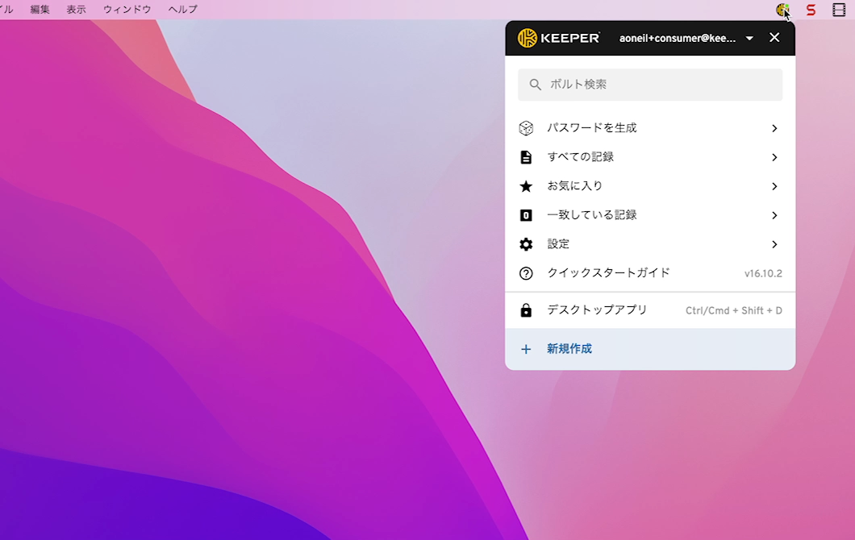
Task: Click the document icon for all records
Action: coord(526,157)
